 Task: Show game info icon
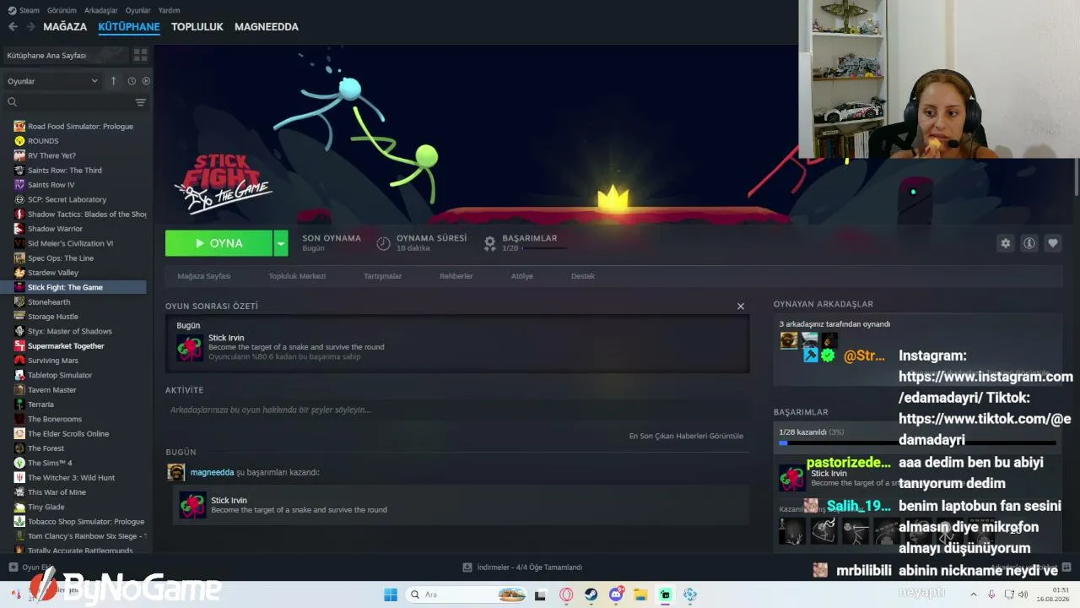tap(1029, 243)
